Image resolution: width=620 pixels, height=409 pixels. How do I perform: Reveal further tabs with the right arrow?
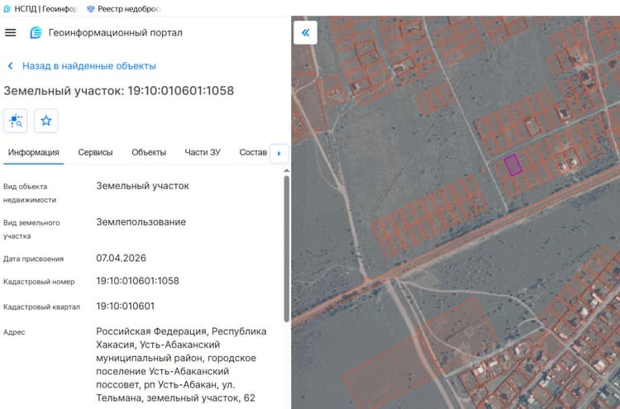(279, 154)
